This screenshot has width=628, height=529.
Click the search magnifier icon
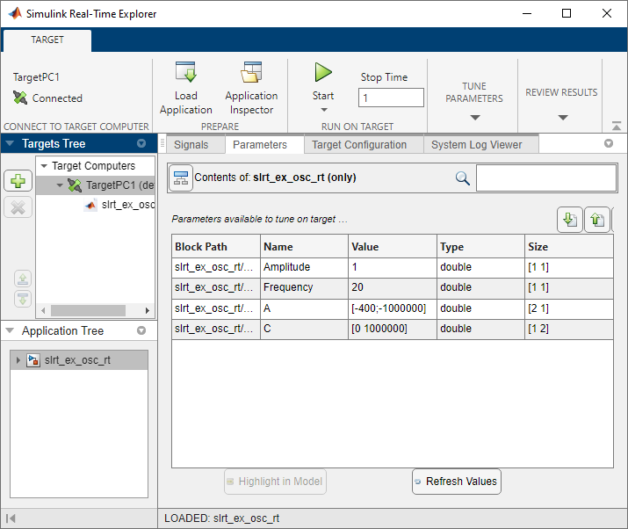463,178
